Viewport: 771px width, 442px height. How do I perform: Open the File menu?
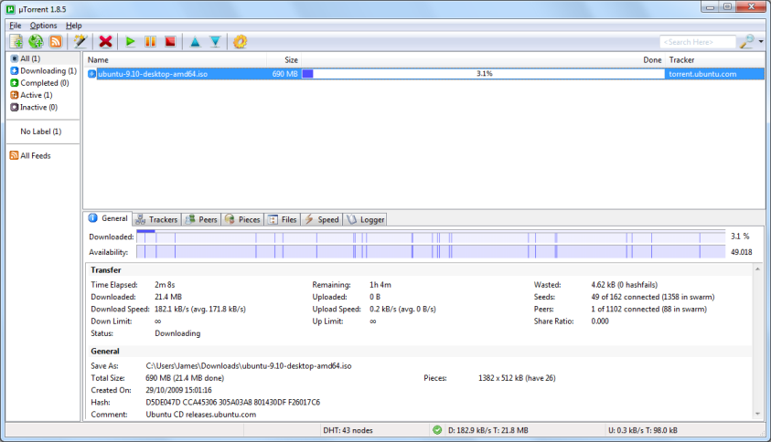tap(16, 26)
